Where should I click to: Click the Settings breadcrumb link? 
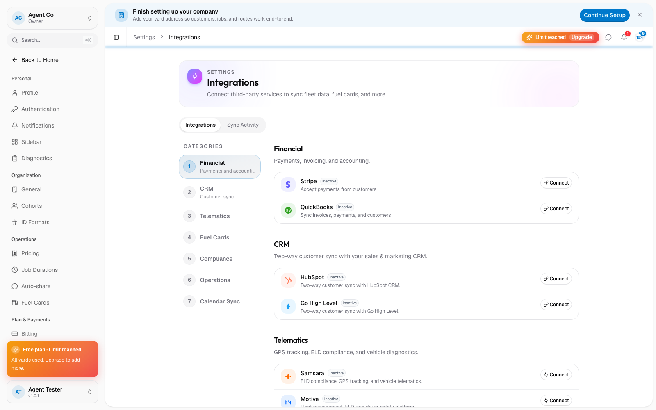144,37
